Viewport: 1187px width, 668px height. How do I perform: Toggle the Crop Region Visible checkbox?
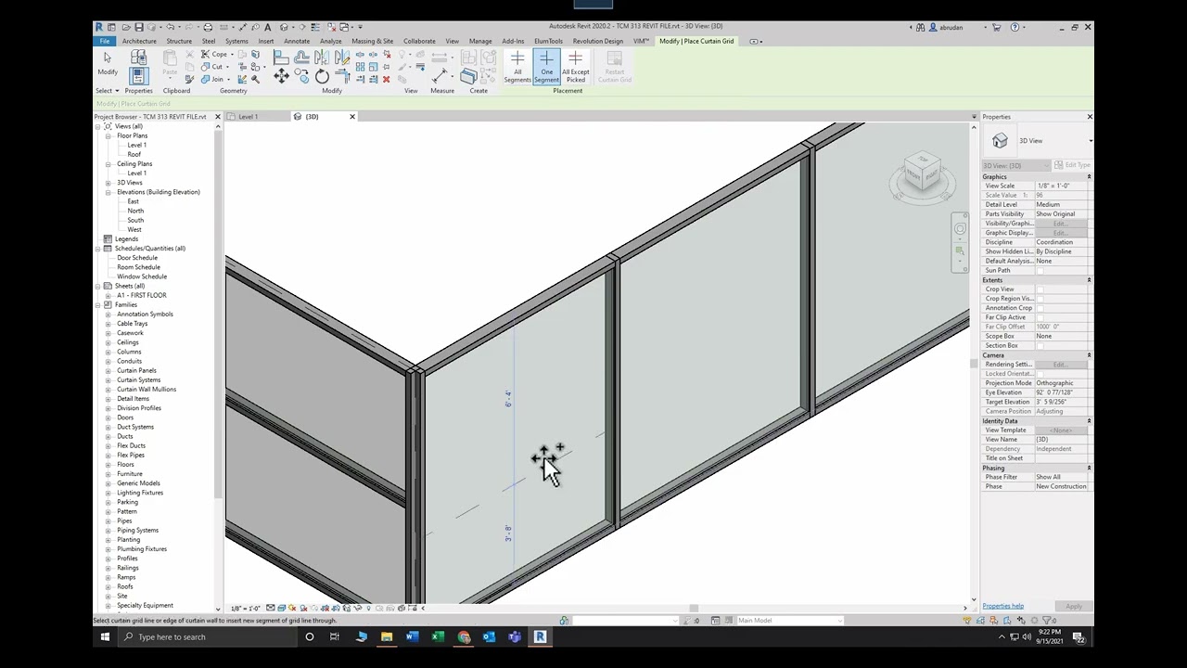pos(1040,299)
